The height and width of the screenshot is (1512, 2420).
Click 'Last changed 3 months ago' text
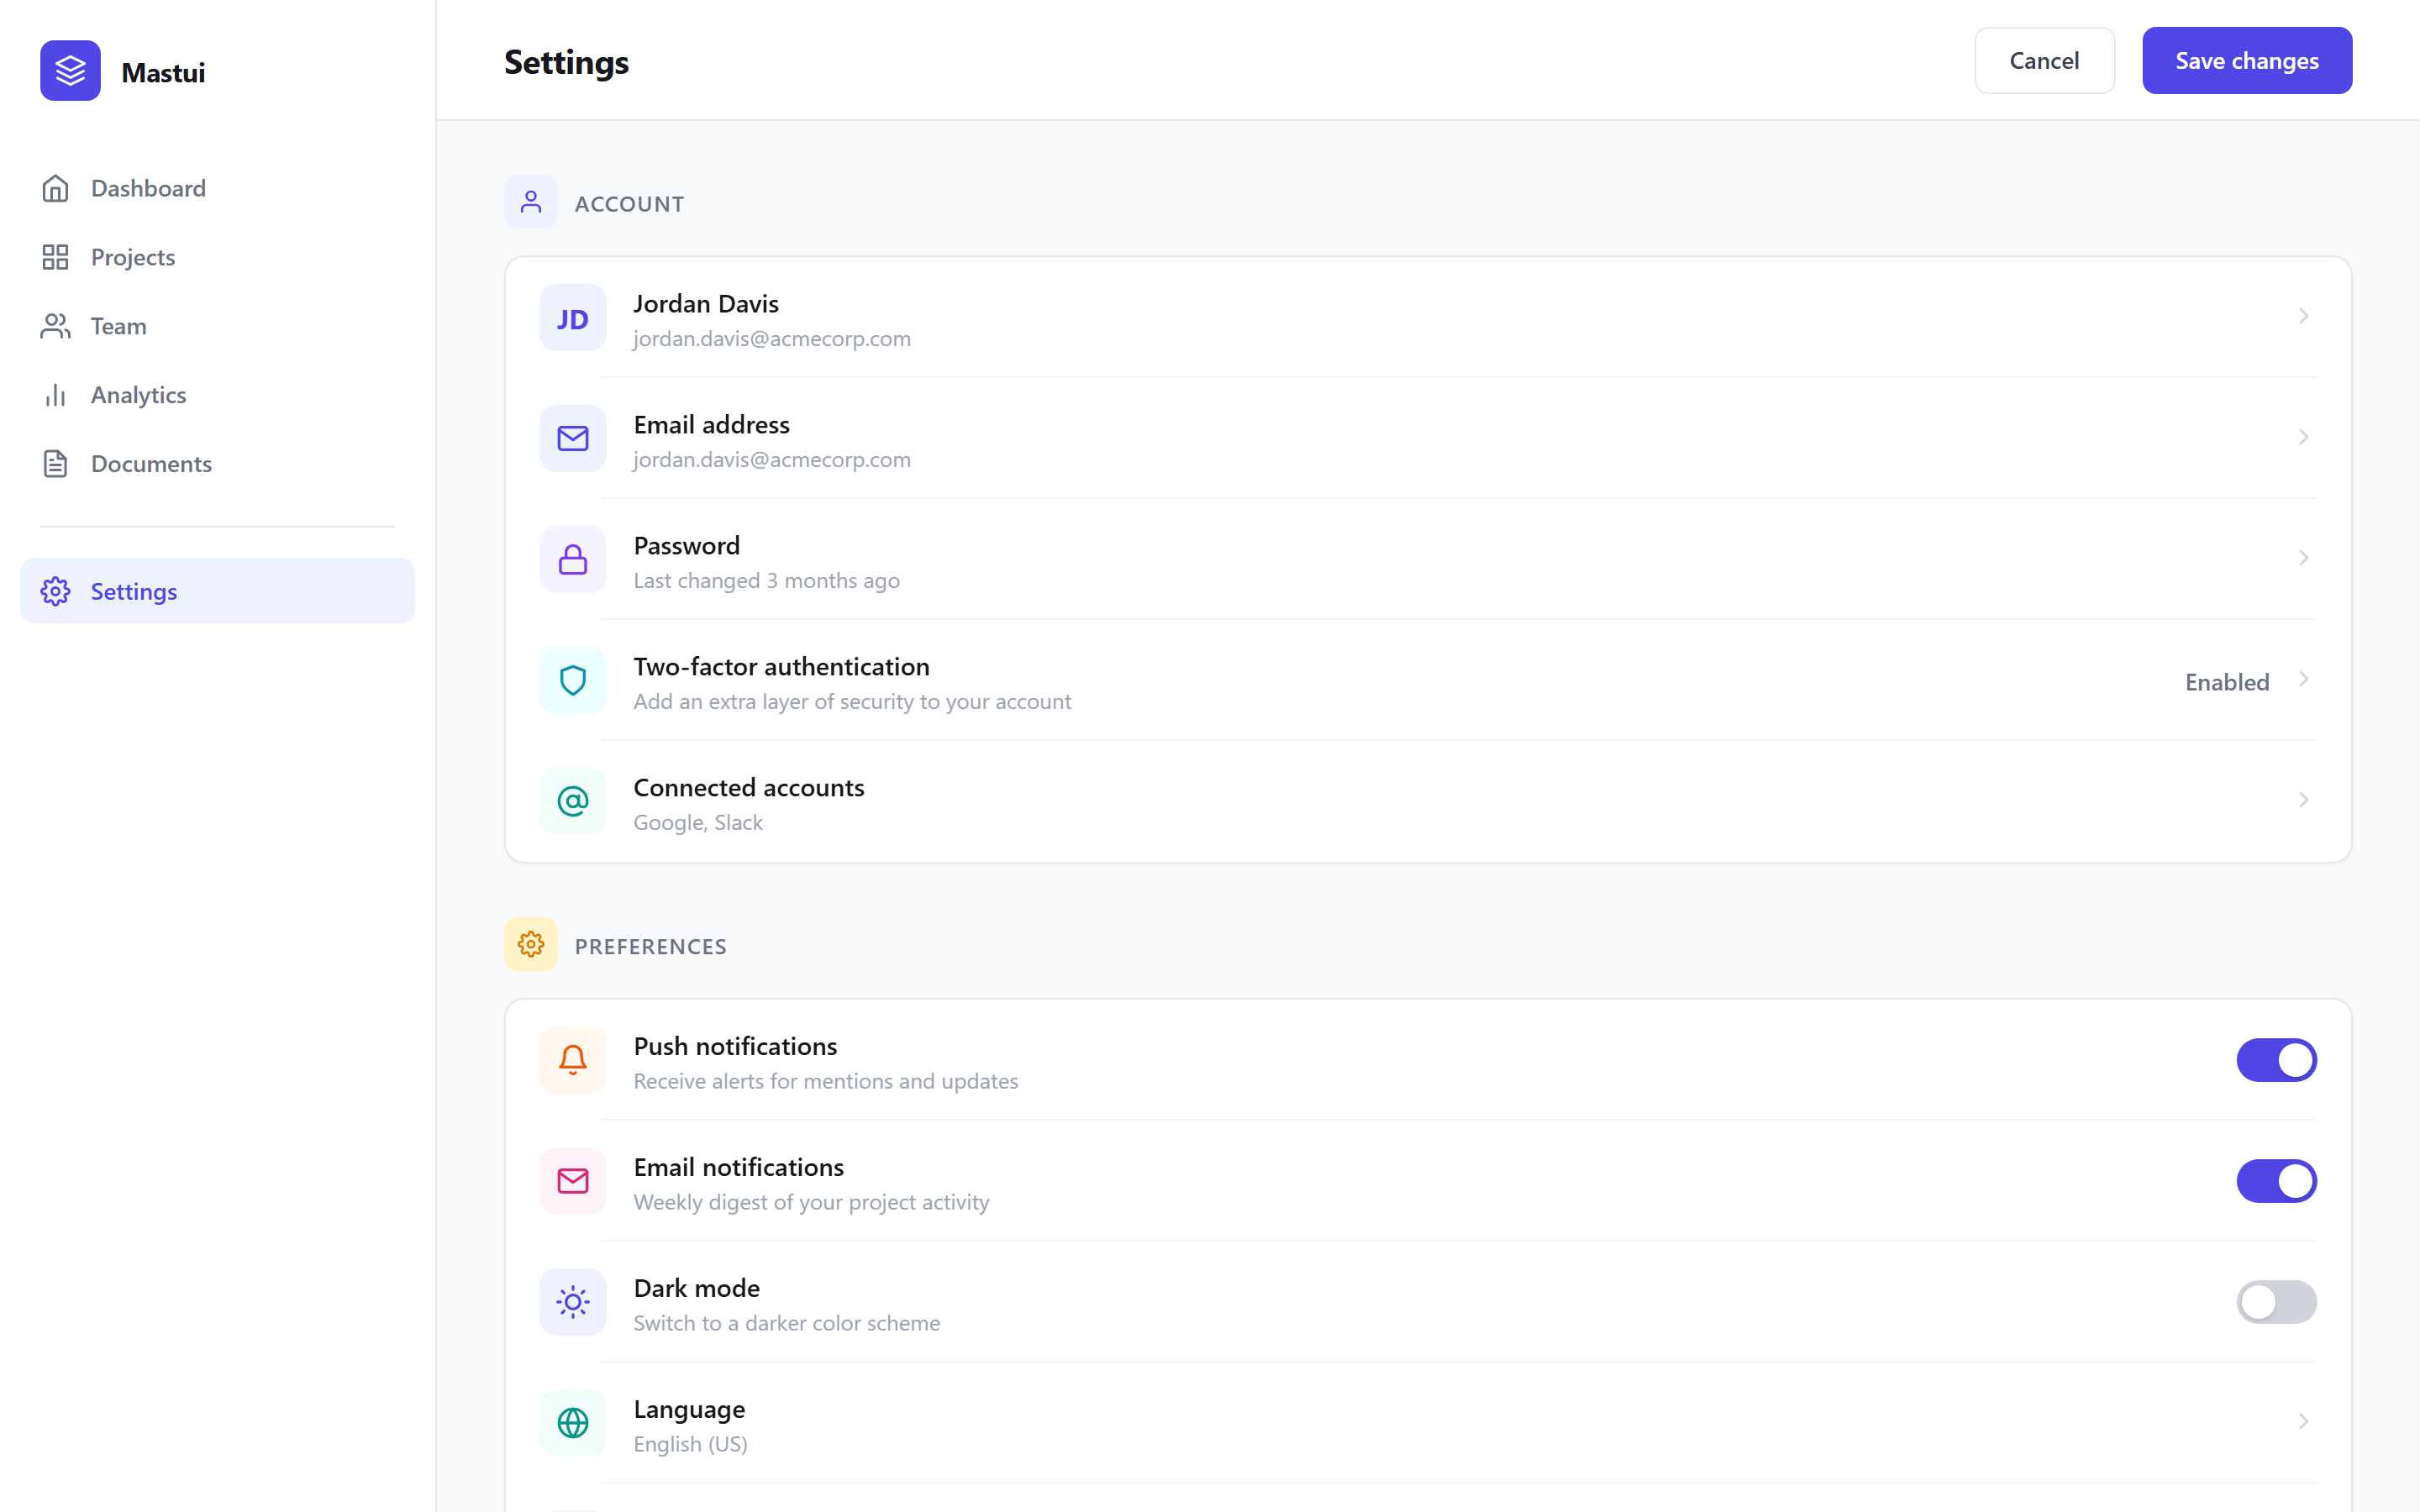767,580
